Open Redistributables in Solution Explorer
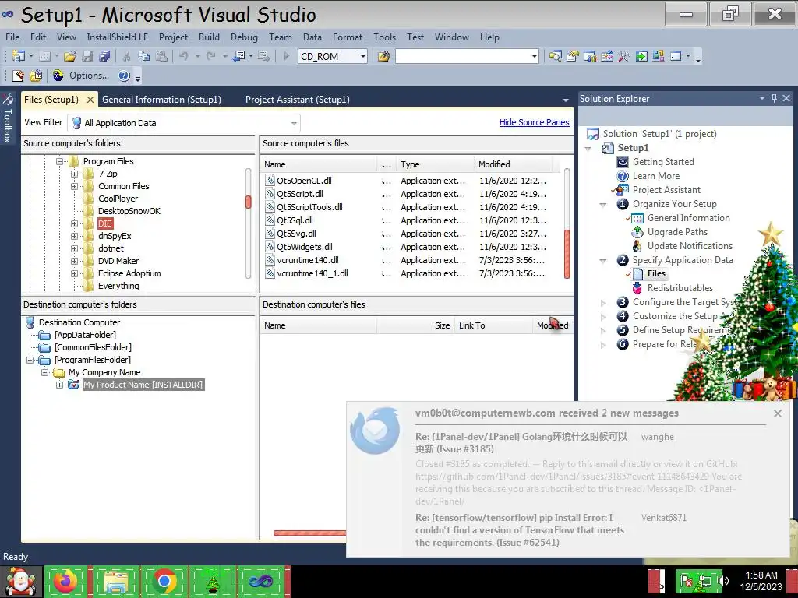The height and width of the screenshot is (598, 798). pos(680,288)
